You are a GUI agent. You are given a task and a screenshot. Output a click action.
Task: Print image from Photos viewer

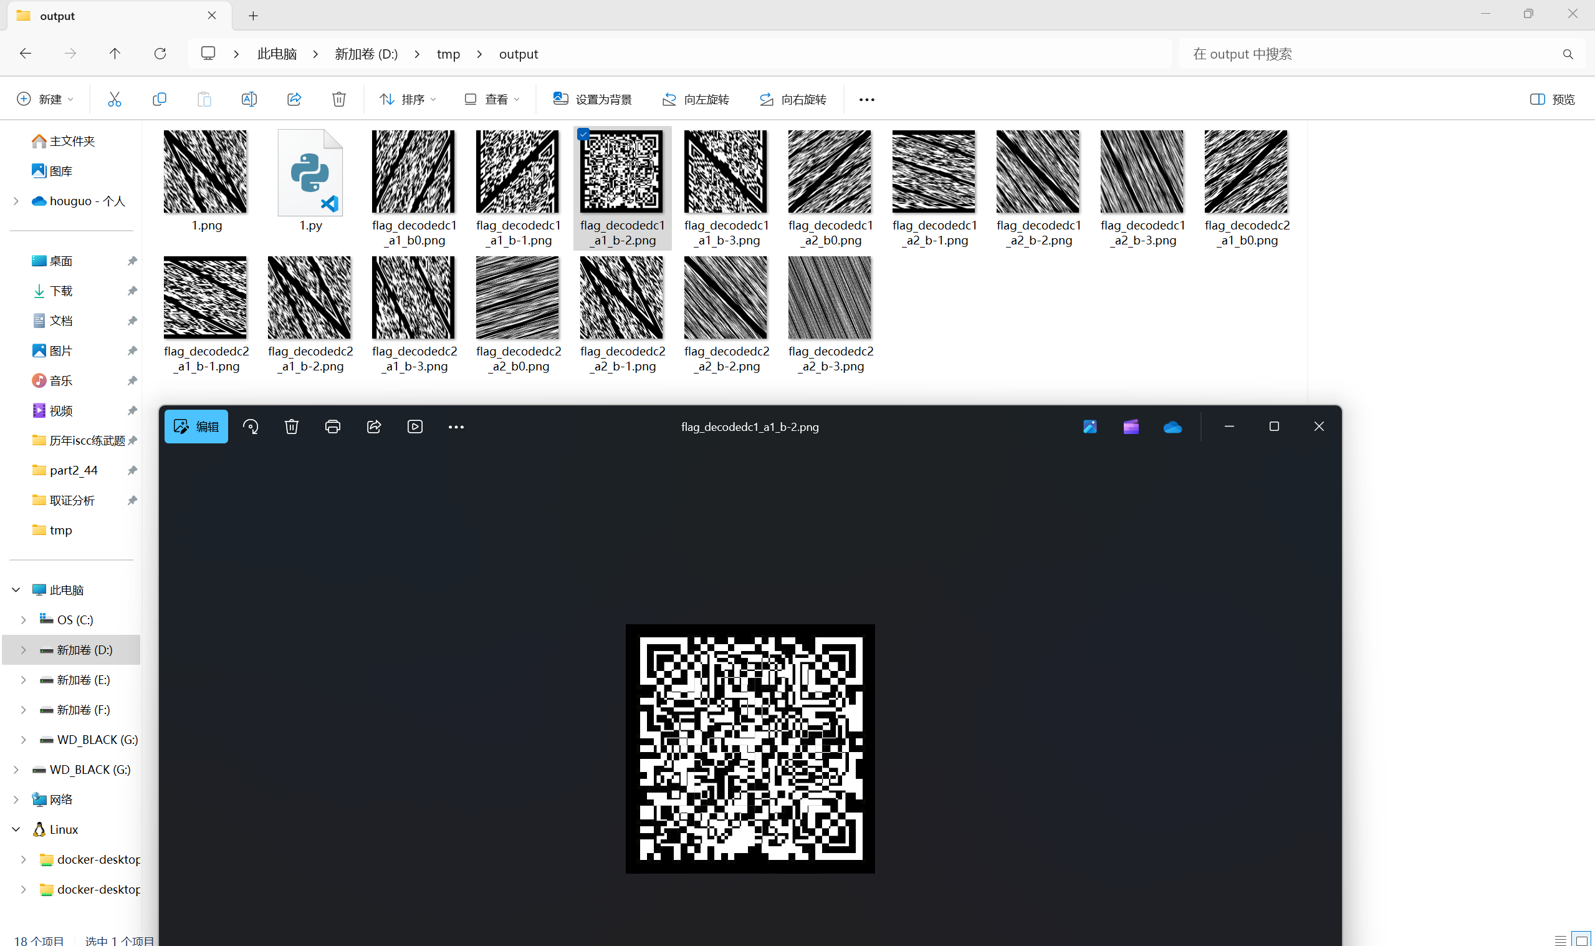(x=332, y=427)
